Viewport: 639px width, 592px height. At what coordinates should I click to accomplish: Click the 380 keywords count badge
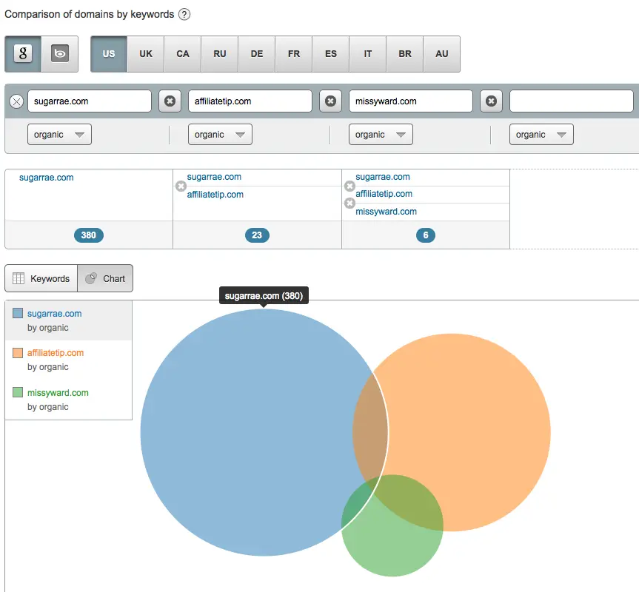coord(89,235)
